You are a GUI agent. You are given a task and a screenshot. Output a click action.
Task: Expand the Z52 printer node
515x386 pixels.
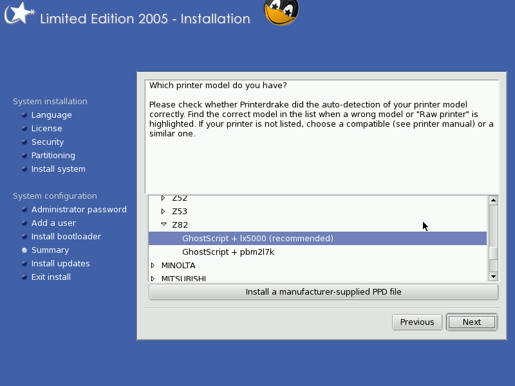coord(164,198)
